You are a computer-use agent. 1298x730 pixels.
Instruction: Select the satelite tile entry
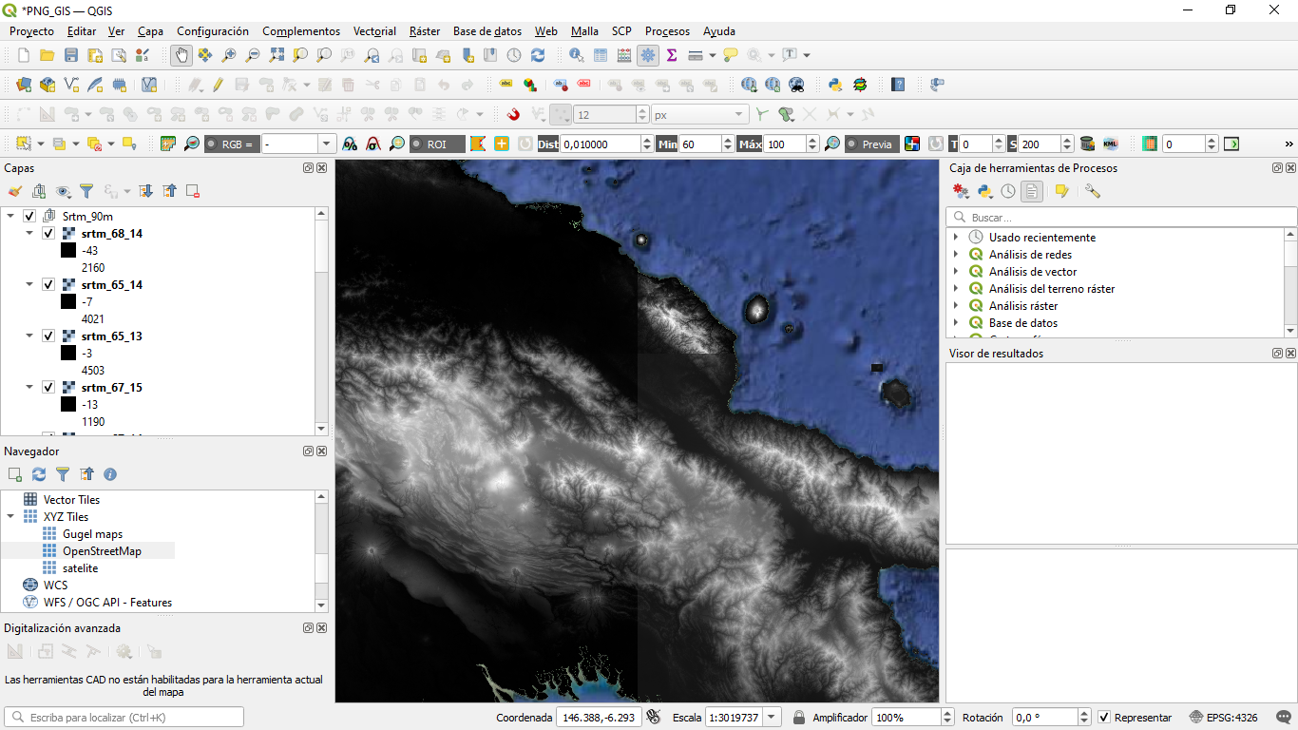tap(80, 567)
